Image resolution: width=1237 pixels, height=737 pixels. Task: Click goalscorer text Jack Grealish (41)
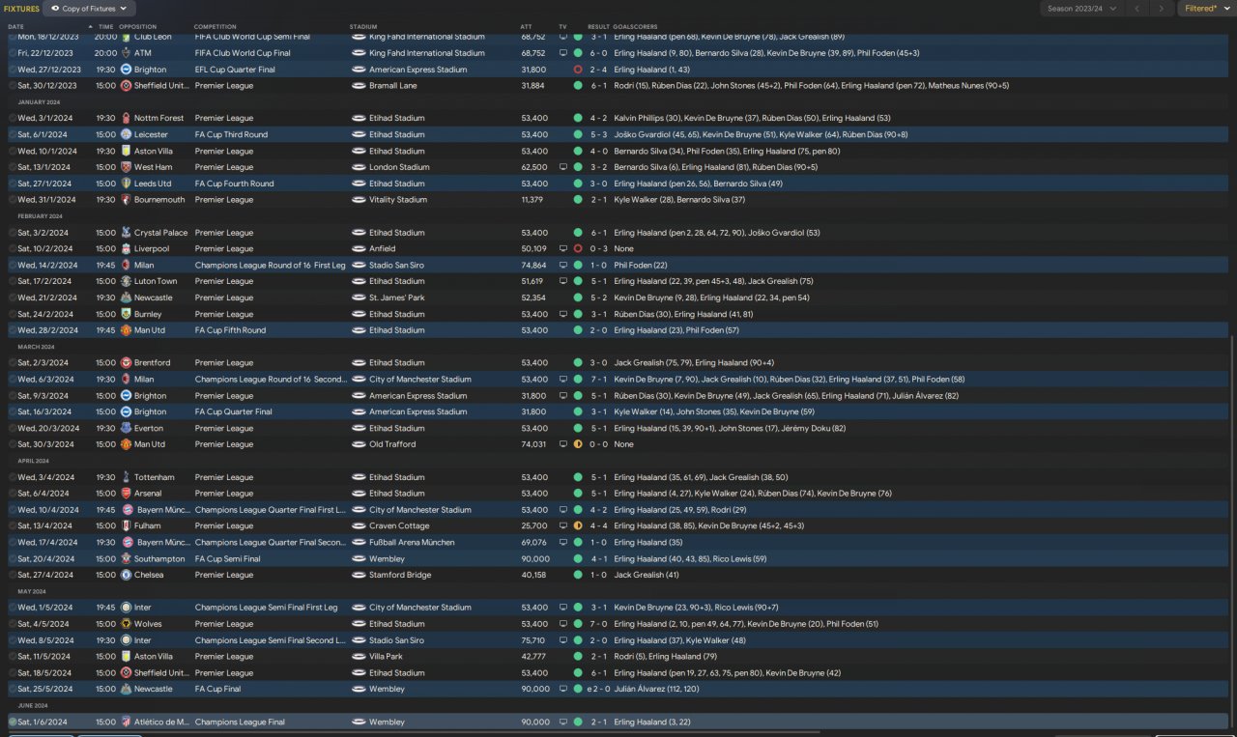pos(647,575)
